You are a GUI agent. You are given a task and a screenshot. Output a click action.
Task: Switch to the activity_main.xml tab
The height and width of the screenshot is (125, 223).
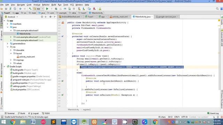120,17
